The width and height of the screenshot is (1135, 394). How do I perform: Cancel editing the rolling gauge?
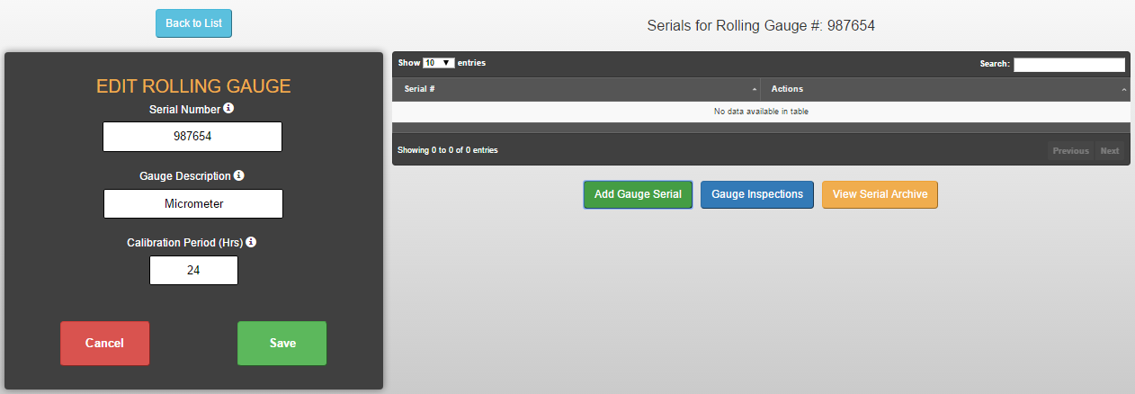[104, 343]
